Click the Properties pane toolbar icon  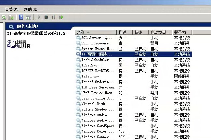coord(29,17)
